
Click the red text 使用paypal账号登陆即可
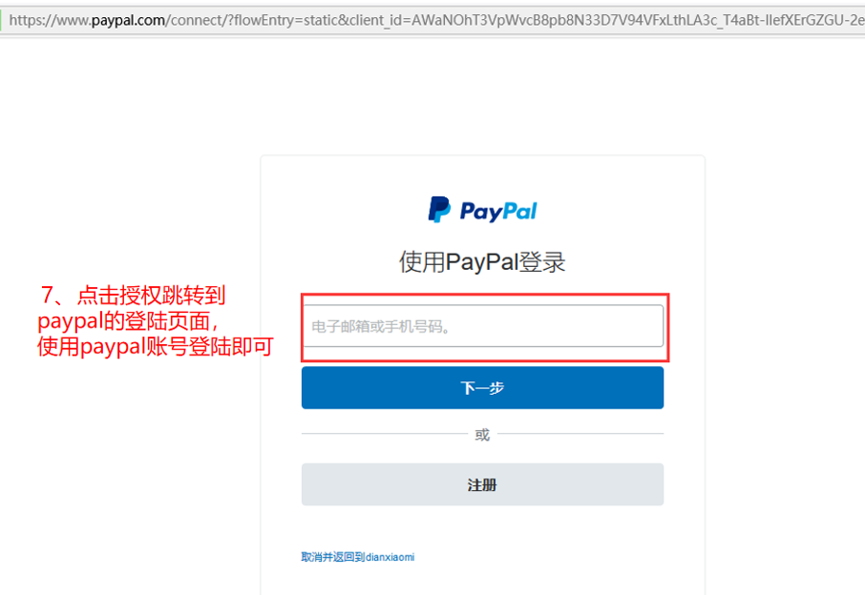[x=156, y=346]
